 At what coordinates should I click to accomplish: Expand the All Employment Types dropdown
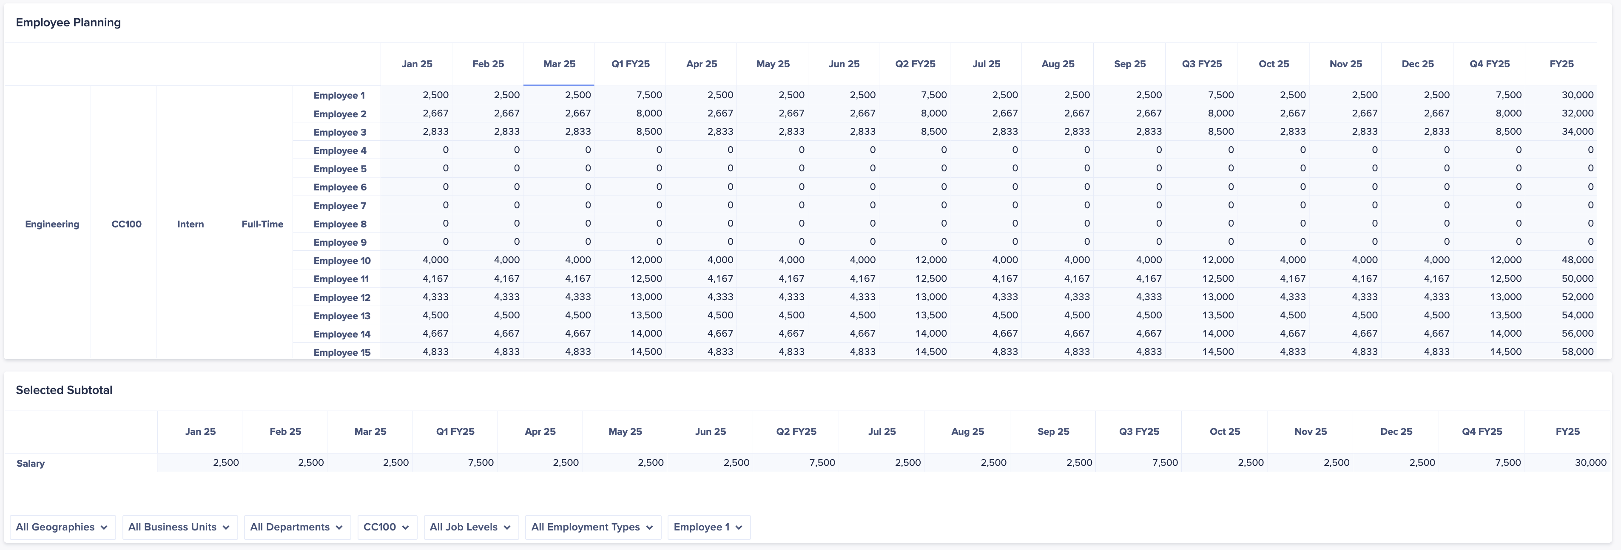coord(592,527)
